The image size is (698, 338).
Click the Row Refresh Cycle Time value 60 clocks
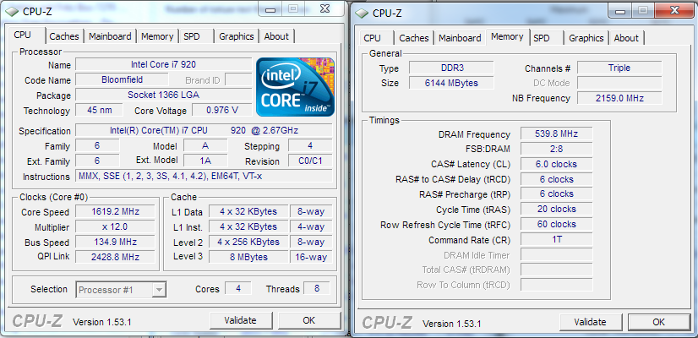coord(556,224)
